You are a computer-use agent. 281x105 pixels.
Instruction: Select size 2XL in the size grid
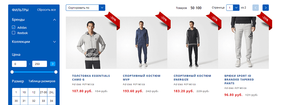coord(52,92)
